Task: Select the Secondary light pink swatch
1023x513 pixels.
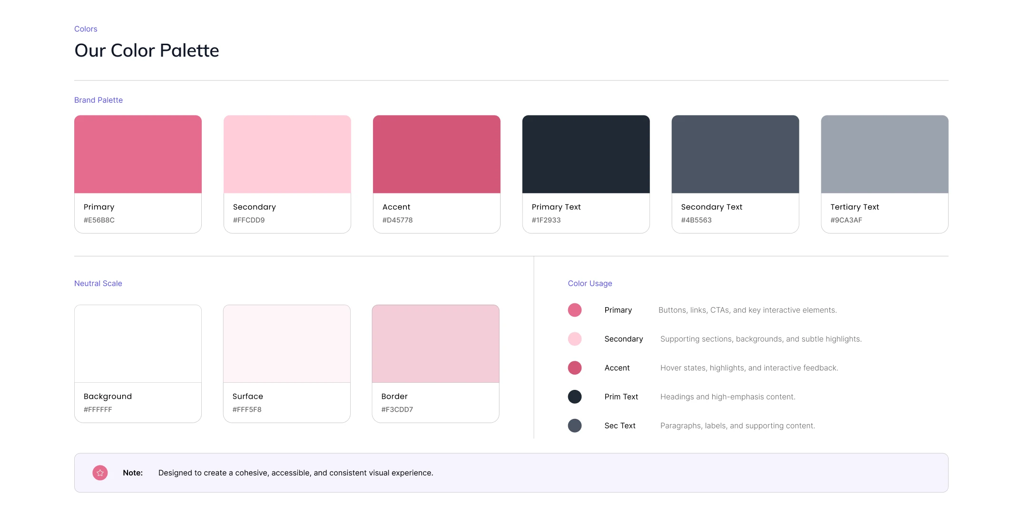Action: click(x=287, y=154)
